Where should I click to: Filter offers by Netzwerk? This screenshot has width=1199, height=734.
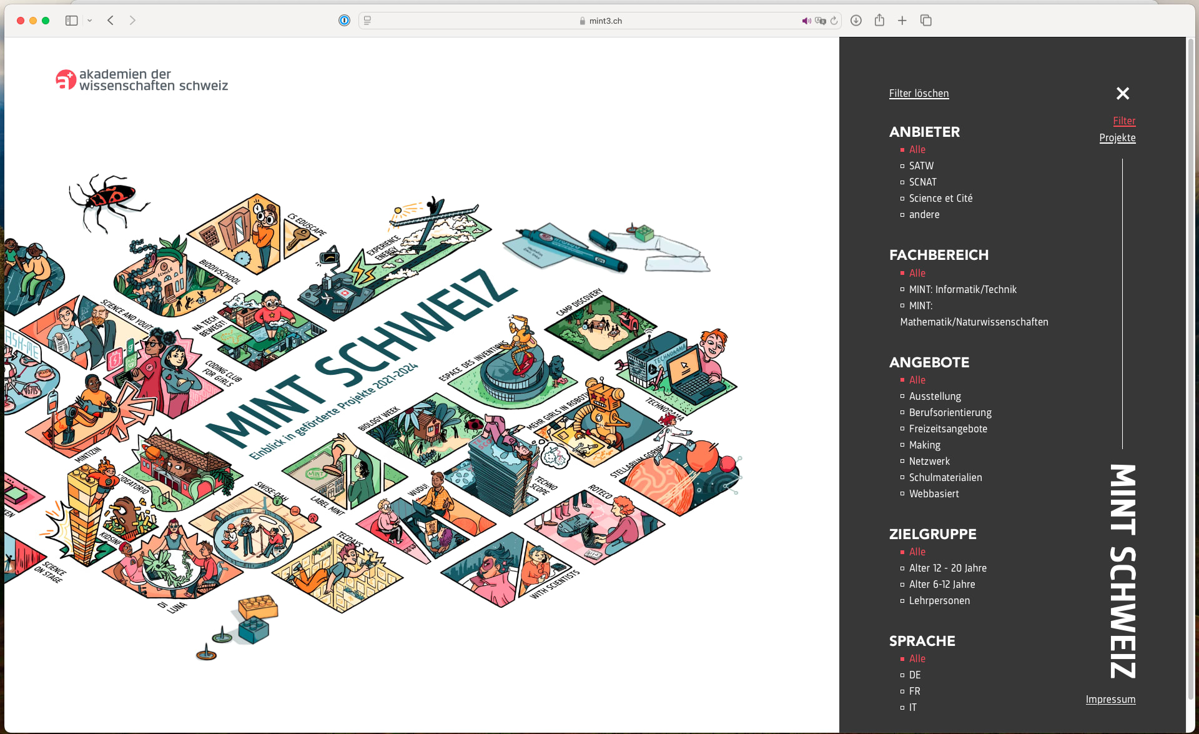click(929, 461)
